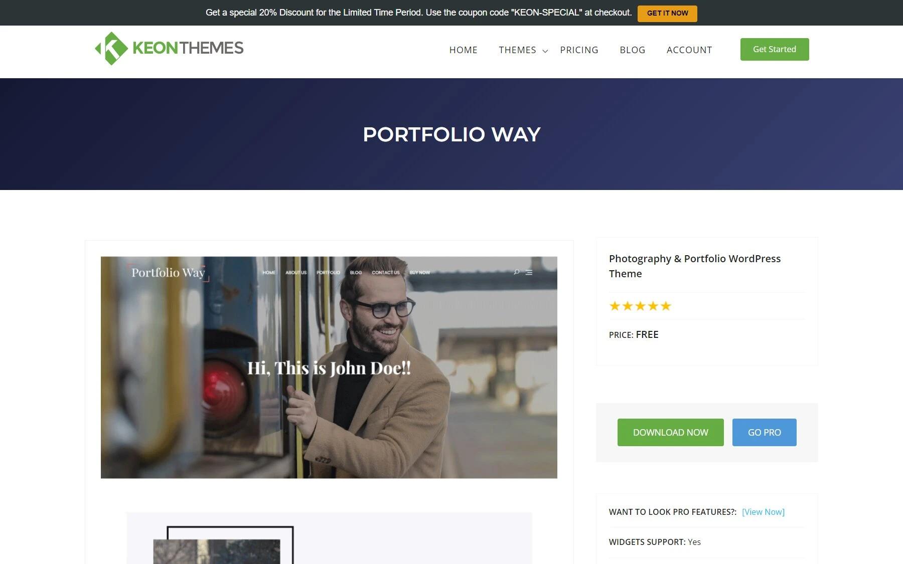Select Themes in the navigation bar
This screenshot has width=903, height=564.
click(517, 50)
